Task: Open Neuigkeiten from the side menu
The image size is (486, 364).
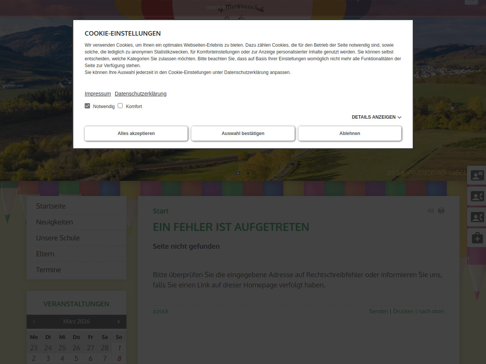Action: click(x=54, y=222)
